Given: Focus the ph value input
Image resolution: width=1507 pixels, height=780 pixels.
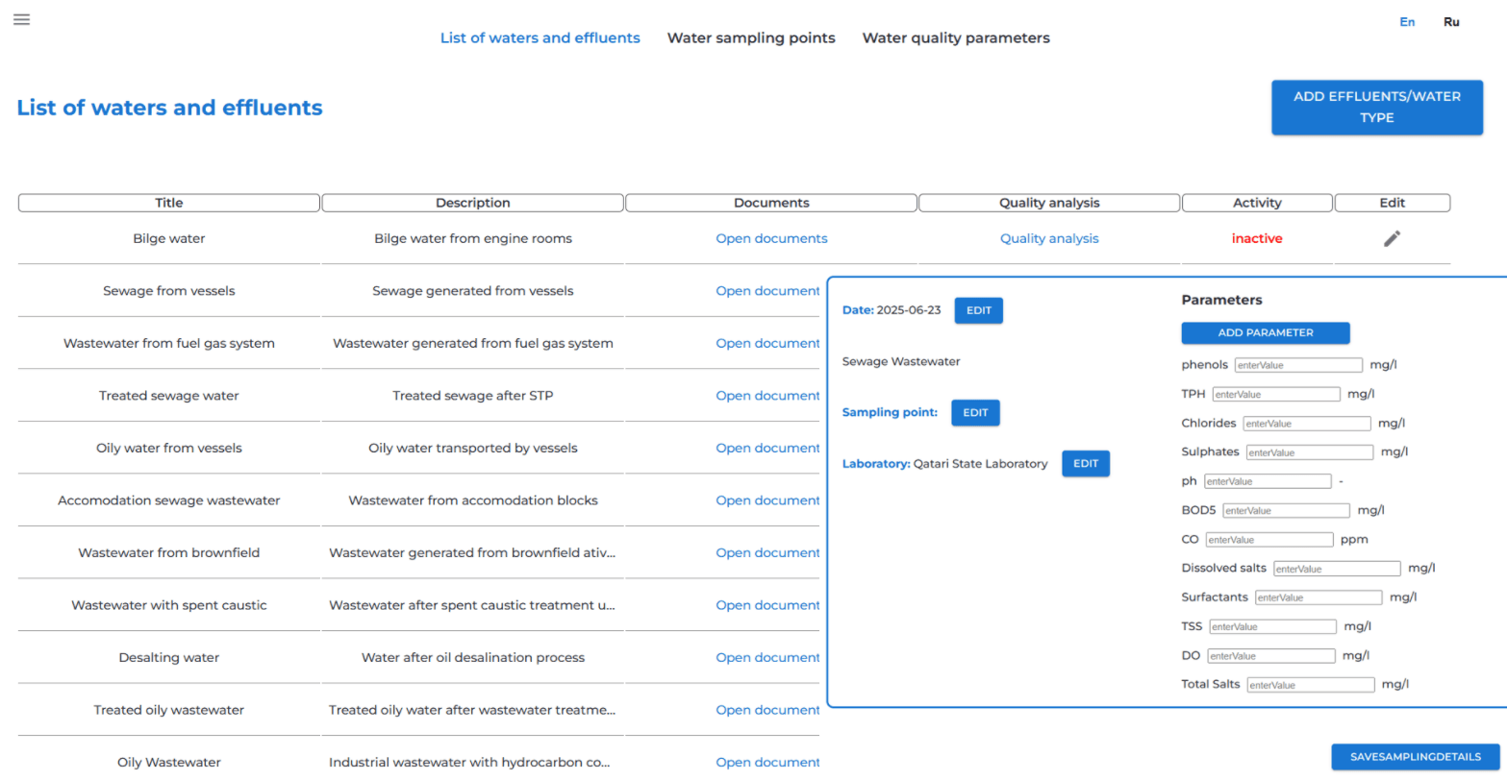Looking at the screenshot, I should (1268, 481).
